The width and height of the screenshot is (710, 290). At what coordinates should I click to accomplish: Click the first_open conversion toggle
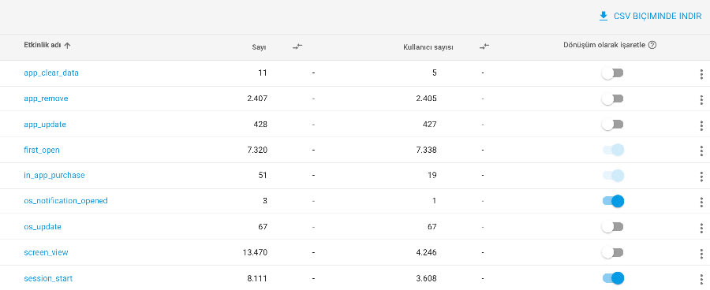pos(613,150)
